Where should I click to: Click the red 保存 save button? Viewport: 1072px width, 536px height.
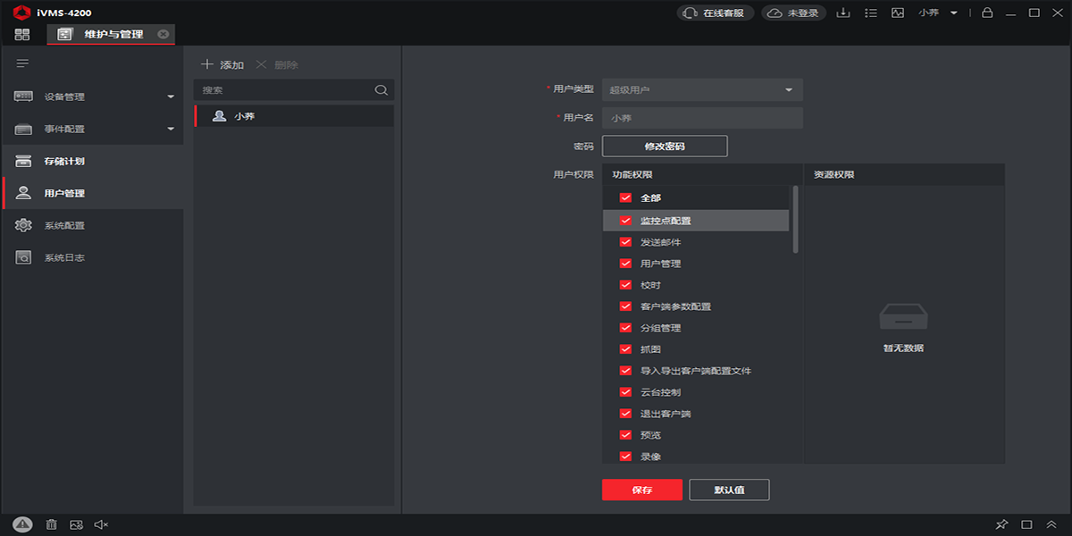point(642,490)
